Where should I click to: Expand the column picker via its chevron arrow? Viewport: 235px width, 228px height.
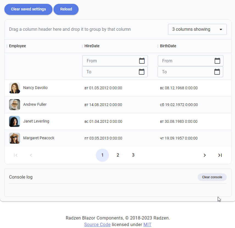click(x=221, y=29)
